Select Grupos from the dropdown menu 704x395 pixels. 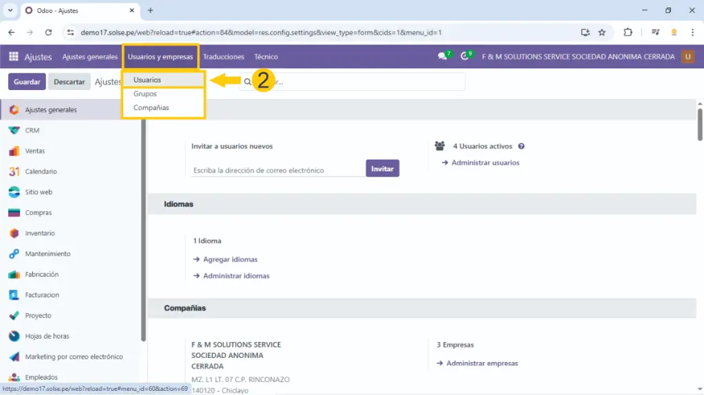click(145, 94)
